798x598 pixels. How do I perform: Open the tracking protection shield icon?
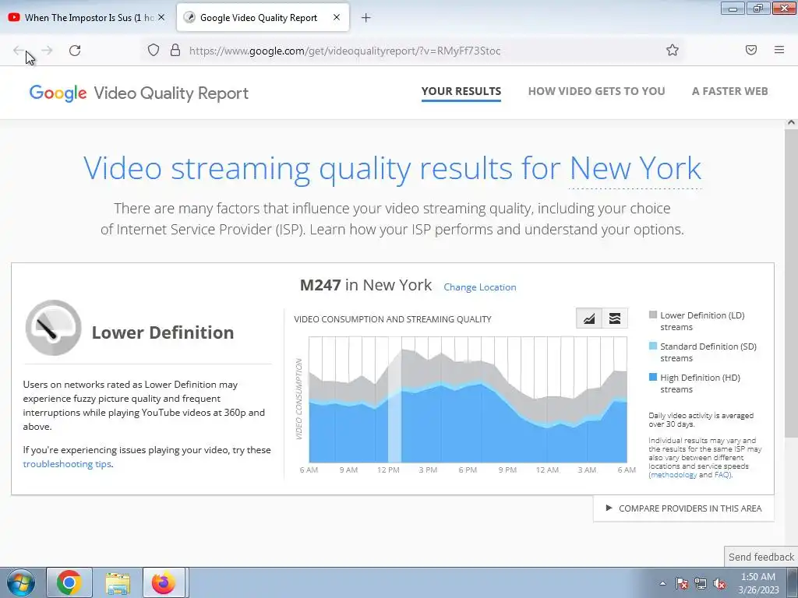coord(154,50)
